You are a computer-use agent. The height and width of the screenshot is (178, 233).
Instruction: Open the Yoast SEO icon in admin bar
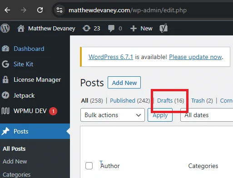point(164,28)
